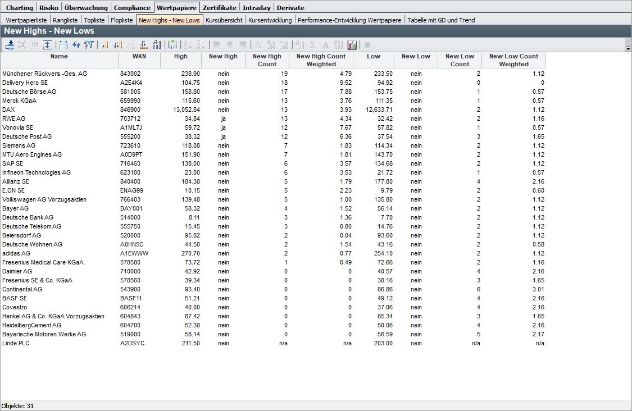
Task: Click the insert column icon
Action: 105,45
